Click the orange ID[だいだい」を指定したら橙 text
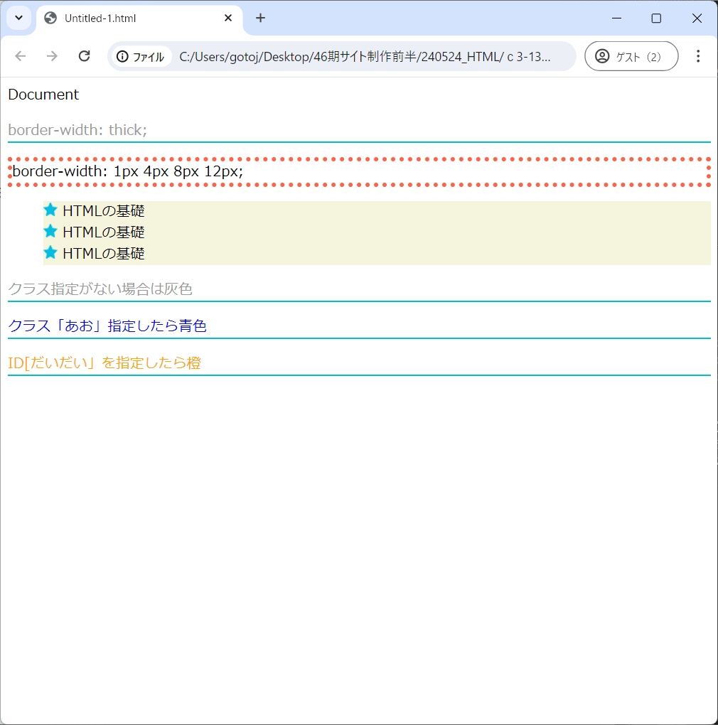The height and width of the screenshot is (725, 718). coord(105,363)
